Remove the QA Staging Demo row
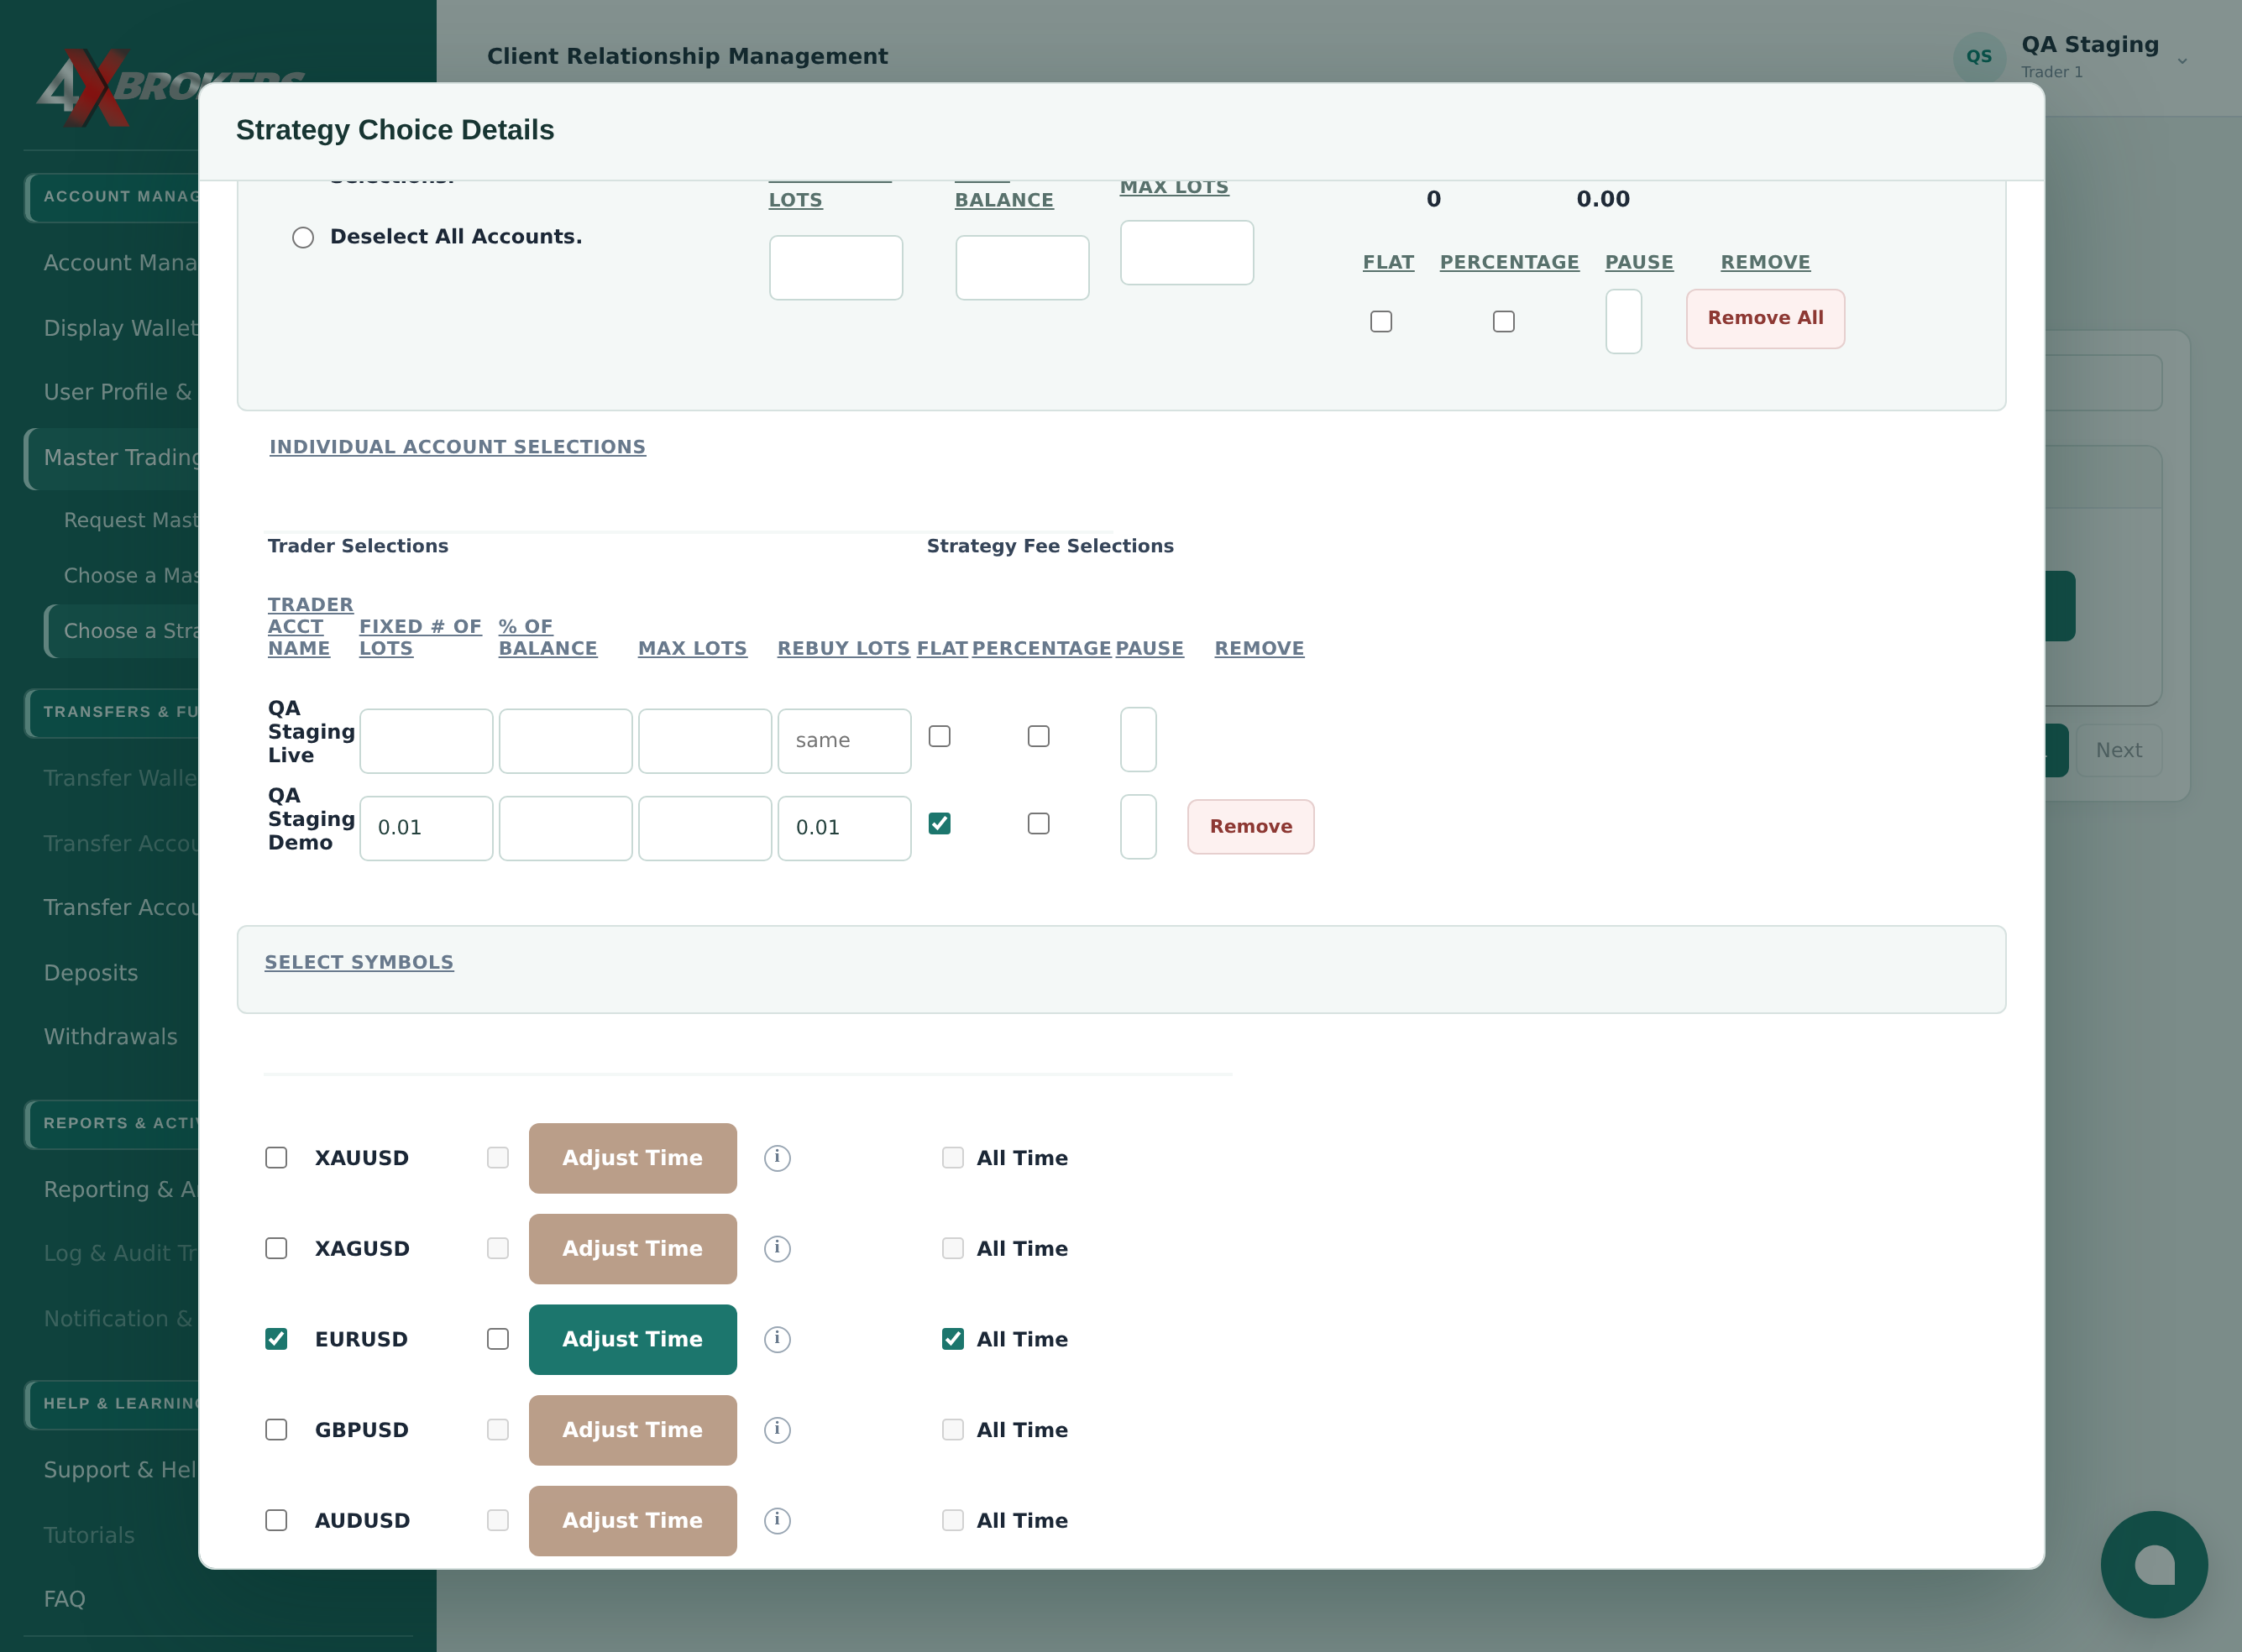The image size is (2242, 1652). [x=1250, y=827]
